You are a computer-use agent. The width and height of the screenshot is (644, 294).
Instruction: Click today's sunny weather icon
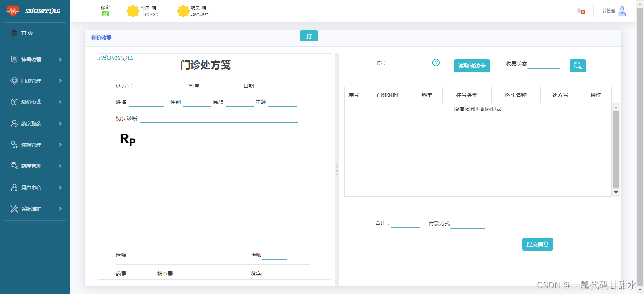tap(133, 10)
